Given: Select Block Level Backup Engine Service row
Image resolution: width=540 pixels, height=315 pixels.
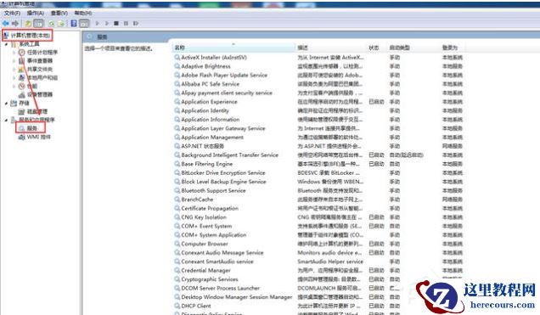Looking at the screenshot, I should (318, 182).
